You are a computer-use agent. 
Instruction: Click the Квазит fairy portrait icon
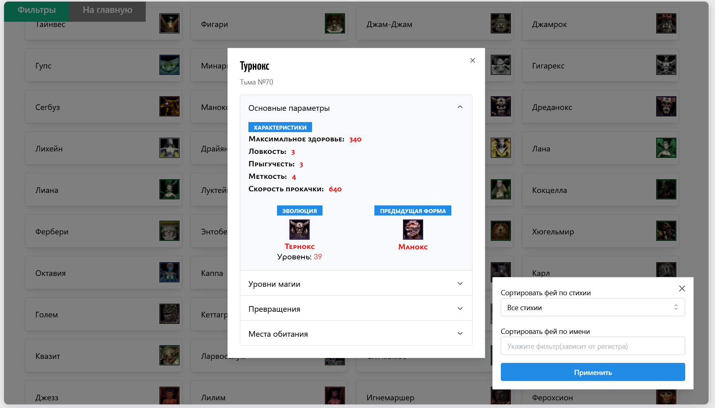pos(169,355)
